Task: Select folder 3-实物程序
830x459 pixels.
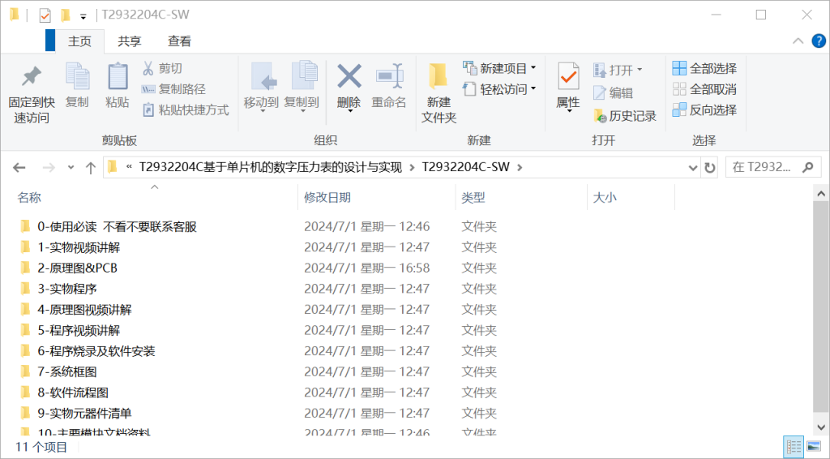Action: point(67,289)
